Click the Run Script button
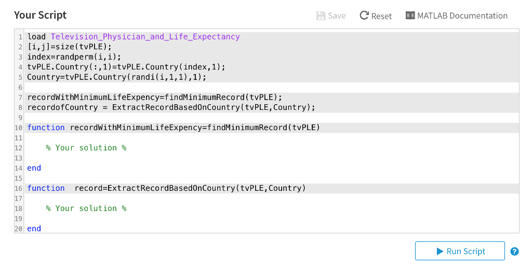Screen dimensions: 532x280 coord(460,251)
